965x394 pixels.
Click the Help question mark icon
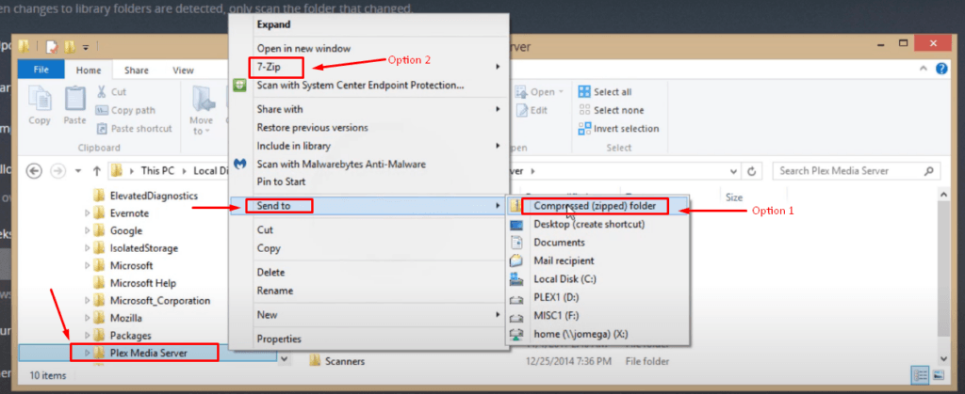tap(941, 68)
